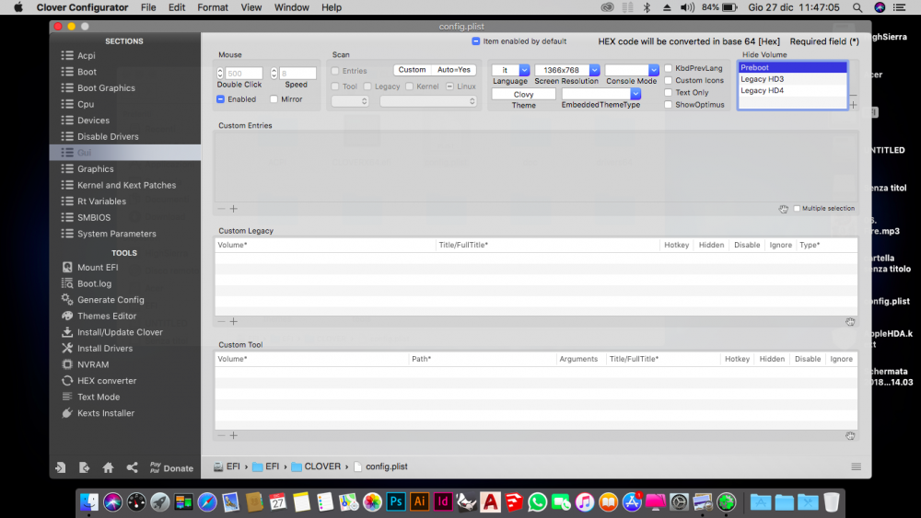Open Finder from the Dock

(x=89, y=502)
